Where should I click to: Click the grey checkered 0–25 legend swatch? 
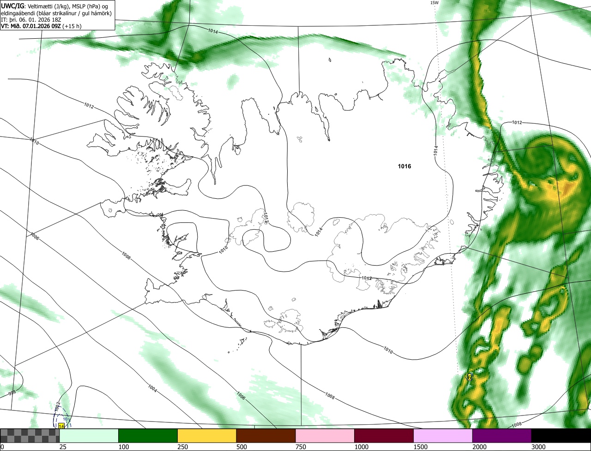[30, 436]
